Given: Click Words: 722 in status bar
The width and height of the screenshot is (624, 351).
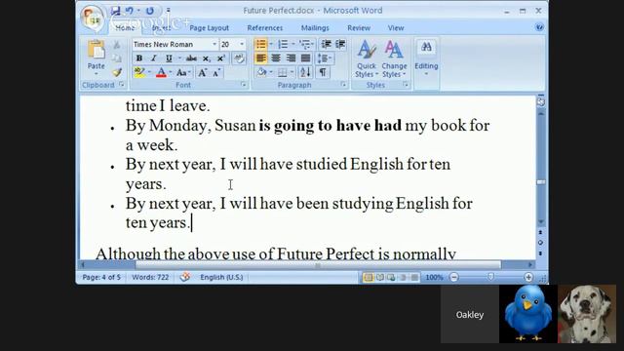Looking at the screenshot, I should coord(150,277).
